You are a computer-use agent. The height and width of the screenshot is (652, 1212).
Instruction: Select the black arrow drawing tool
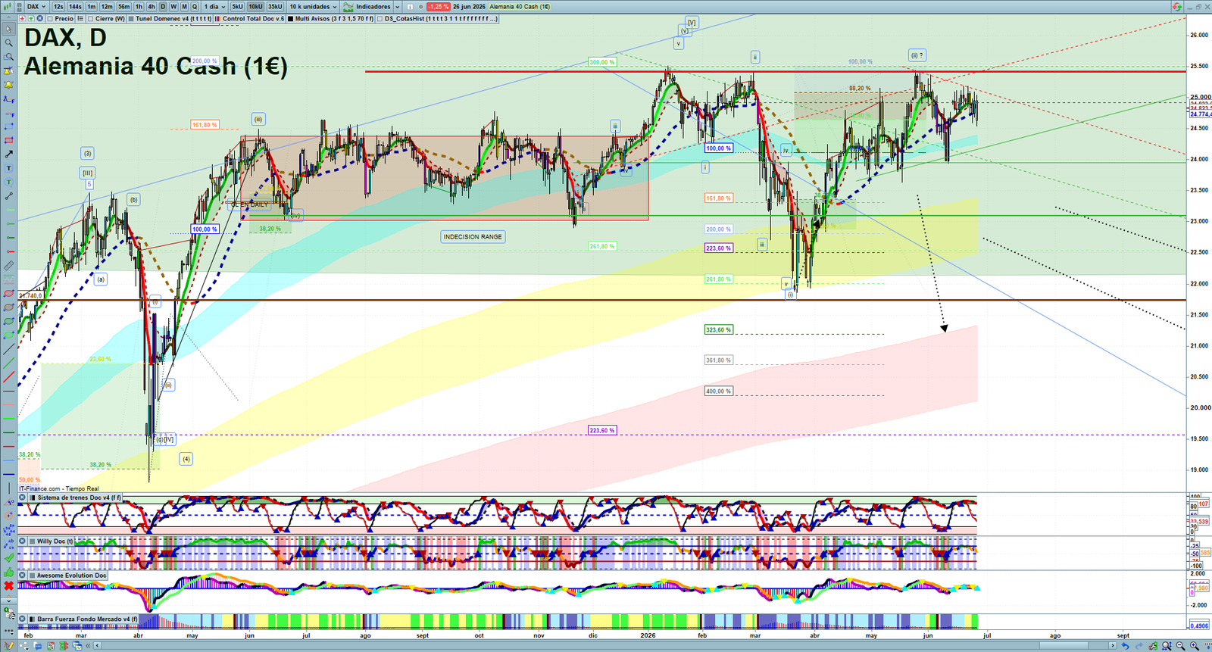[x=8, y=154]
